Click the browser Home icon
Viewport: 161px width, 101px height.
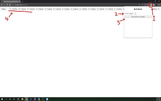[x=10, y=5]
